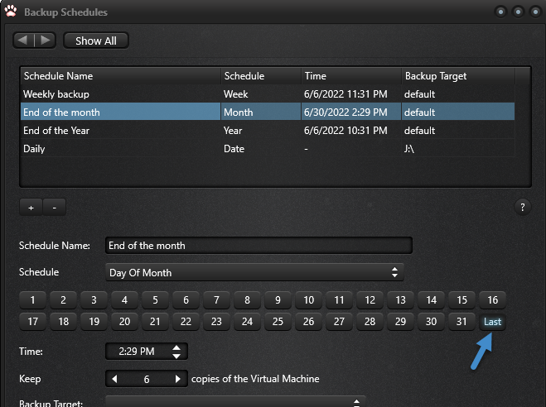Remove schedule with minus button
The height and width of the screenshot is (407, 546).
coord(55,208)
